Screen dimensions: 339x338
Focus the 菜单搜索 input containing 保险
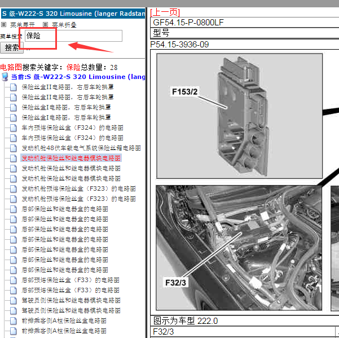73,36
